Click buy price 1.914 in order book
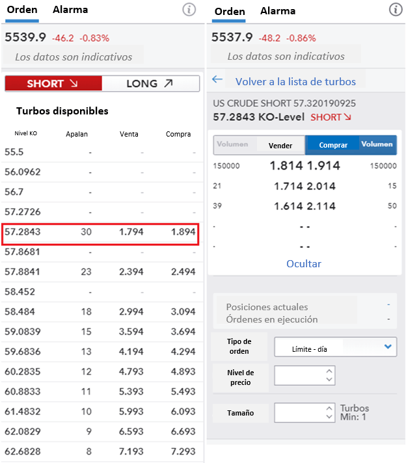The width and height of the screenshot is (406, 463). coord(323,166)
